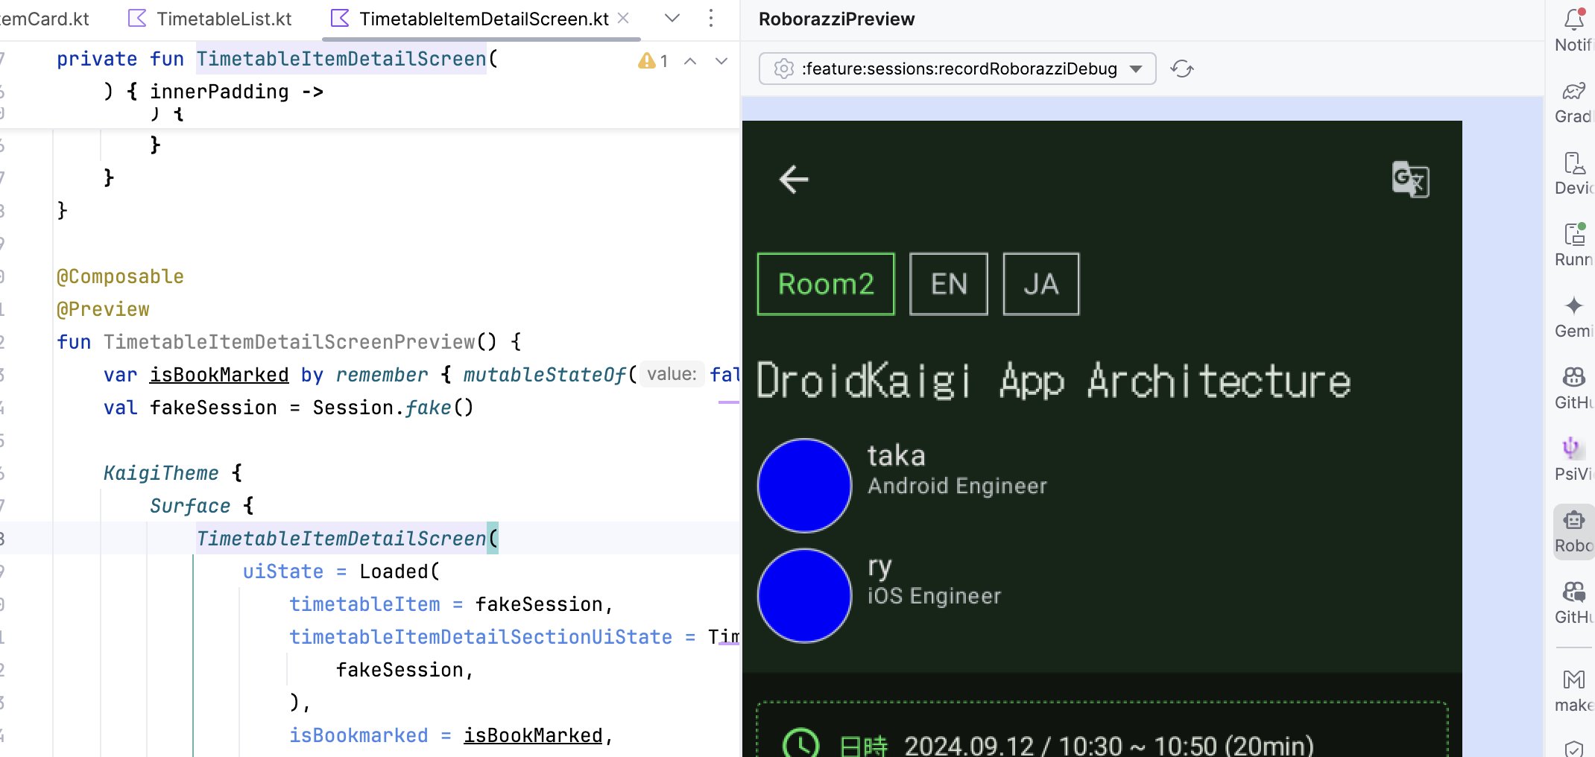This screenshot has width=1595, height=757.
Task: Click the DroidKaigi App Architecture title
Action: click(1054, 381)
